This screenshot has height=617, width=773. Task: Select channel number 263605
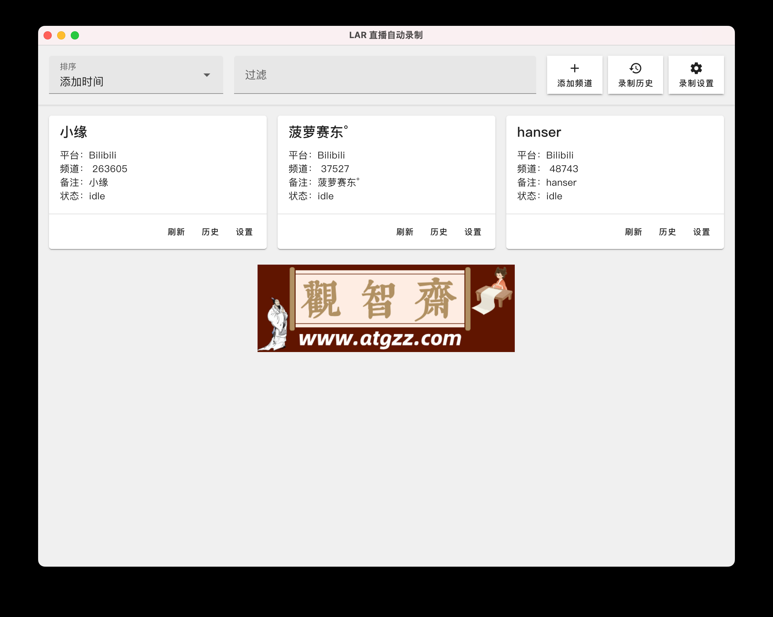pos(110,169)
